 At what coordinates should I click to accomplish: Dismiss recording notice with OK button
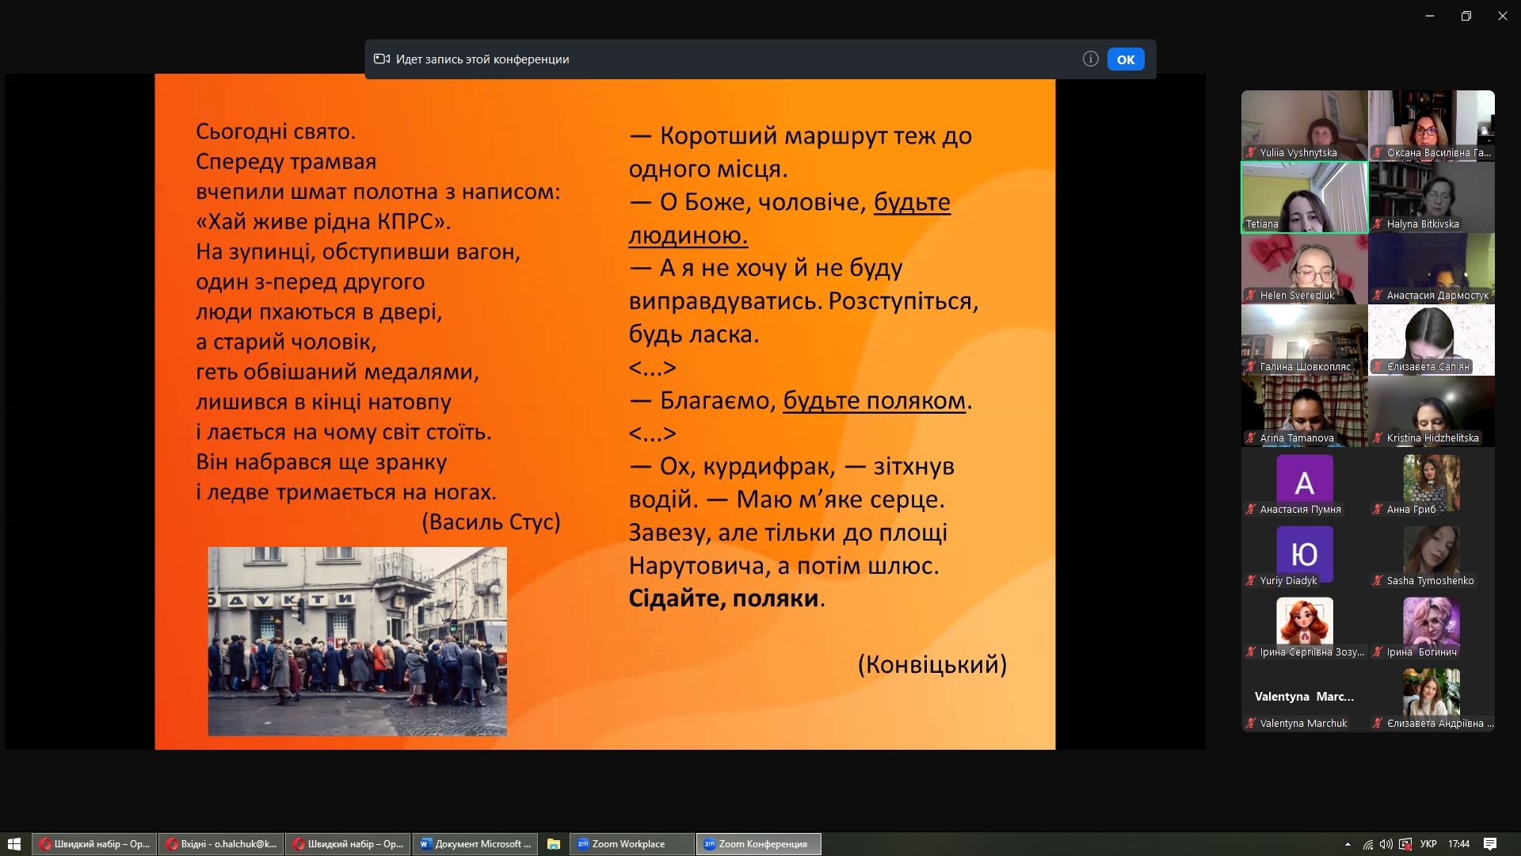click(x=1125, y=59)
